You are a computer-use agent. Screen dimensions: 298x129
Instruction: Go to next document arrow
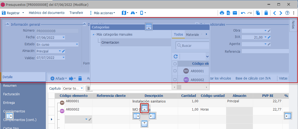coord(281,13)
